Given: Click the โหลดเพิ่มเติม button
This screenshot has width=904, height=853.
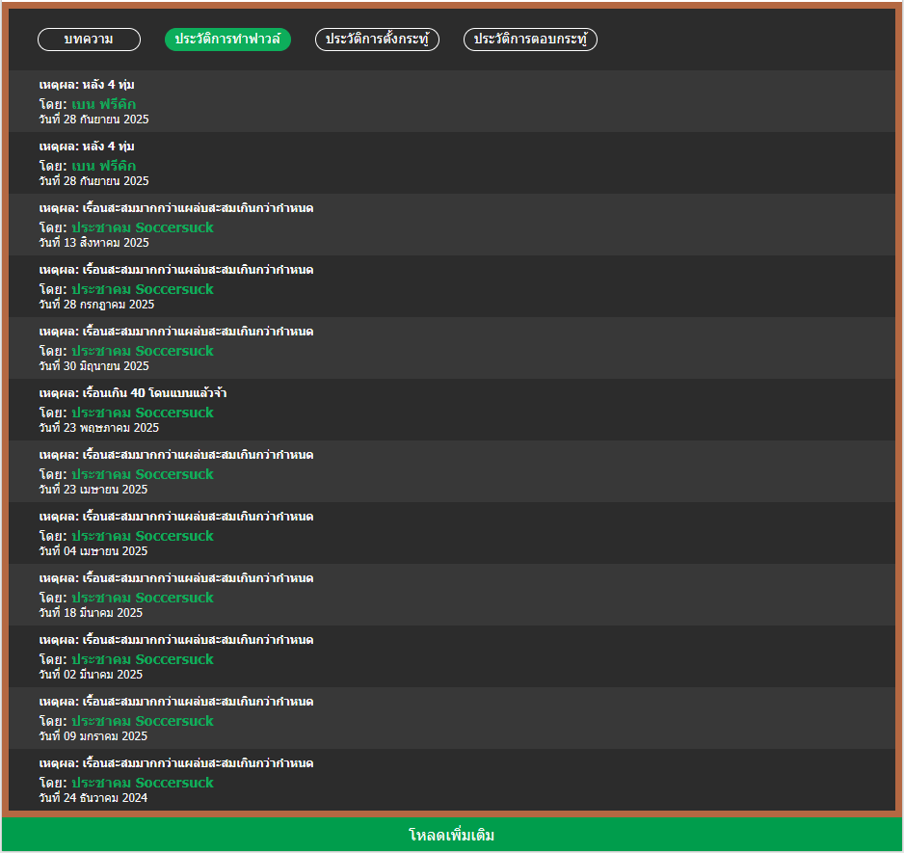Looking at the screenshot, I should pos(451,835).
